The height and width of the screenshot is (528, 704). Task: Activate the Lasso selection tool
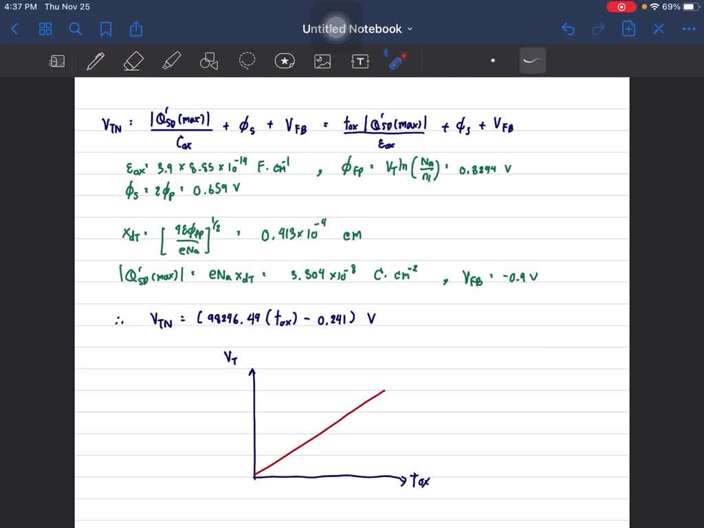(x=246, y=60)
